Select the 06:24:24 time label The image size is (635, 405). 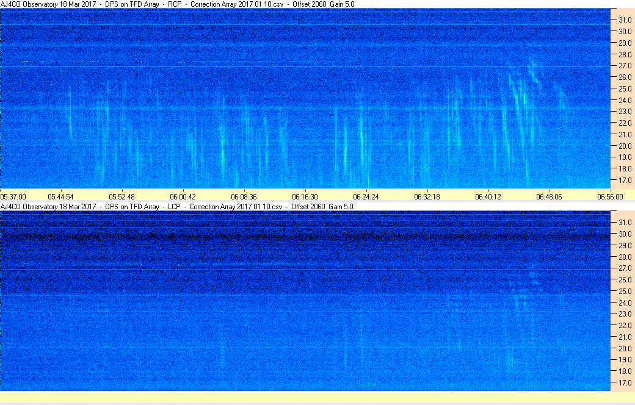(366, 197)
